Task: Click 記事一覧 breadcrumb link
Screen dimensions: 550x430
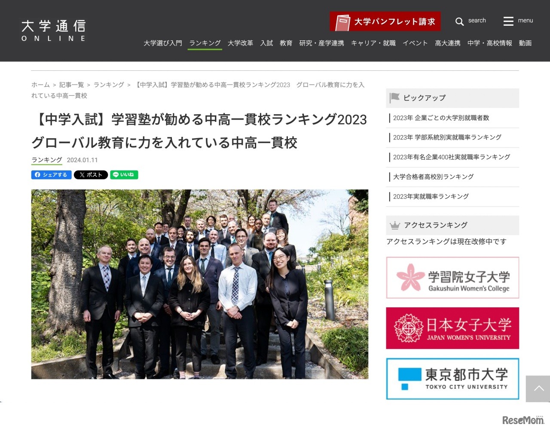Action: 71,85
